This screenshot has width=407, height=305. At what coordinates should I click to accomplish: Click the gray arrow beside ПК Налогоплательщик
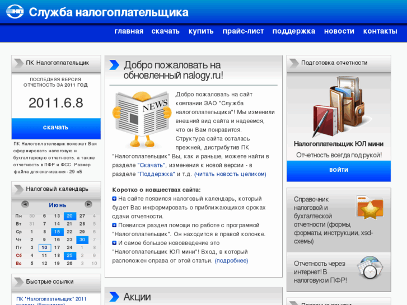click(x=18, y=63)
